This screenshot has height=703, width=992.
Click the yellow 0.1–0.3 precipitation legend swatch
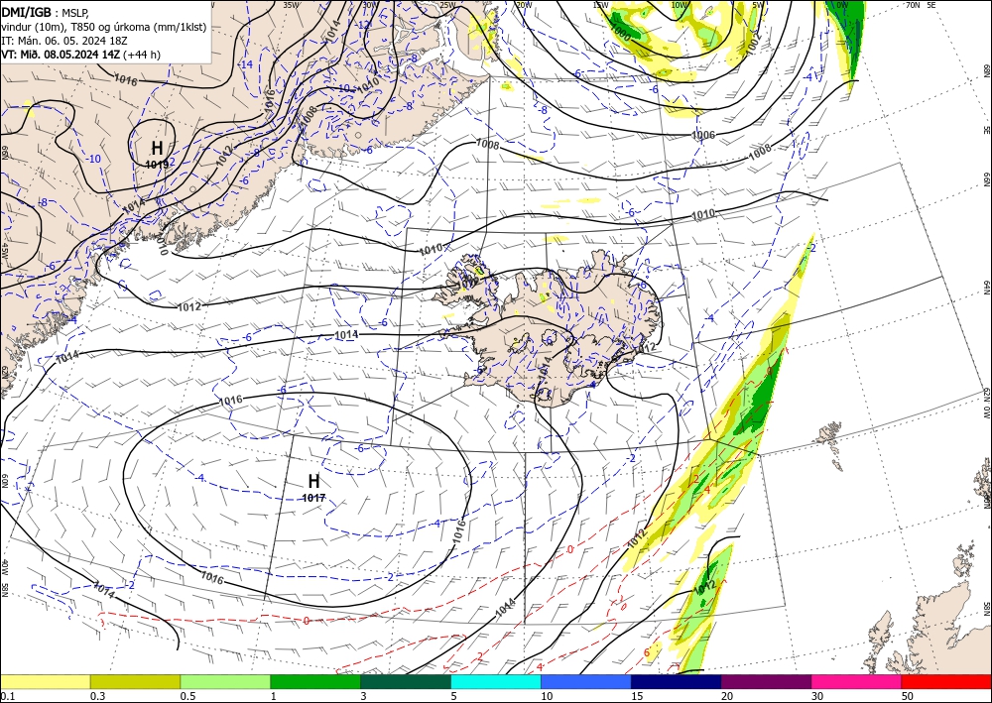click(x=45, y=681)
